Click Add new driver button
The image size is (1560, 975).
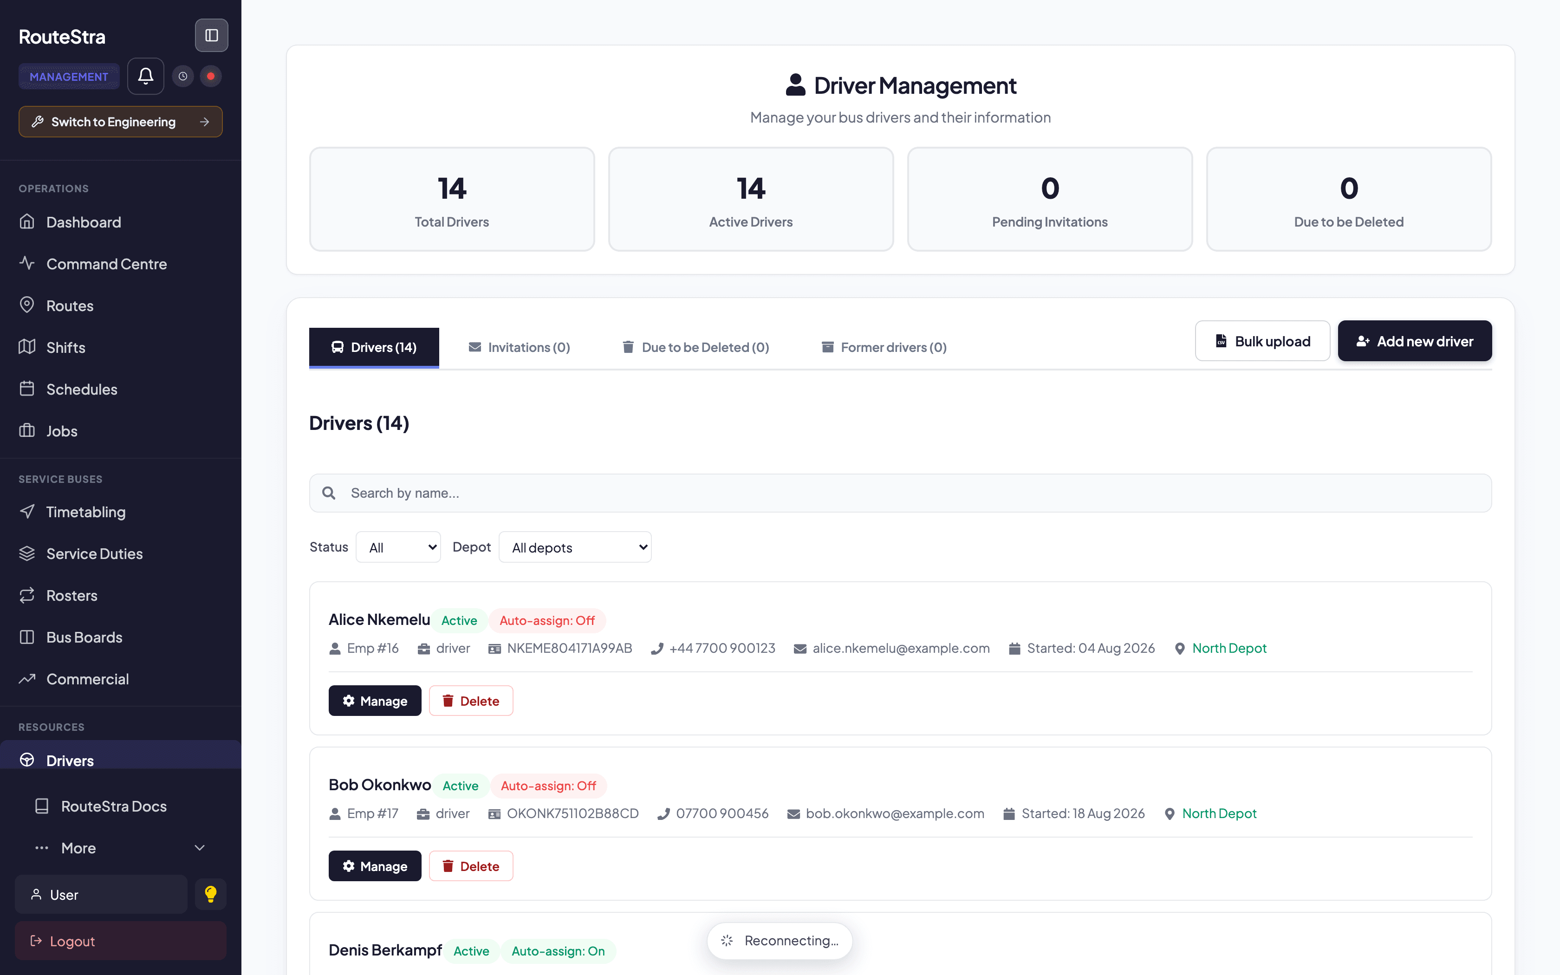pos(1415,341)
